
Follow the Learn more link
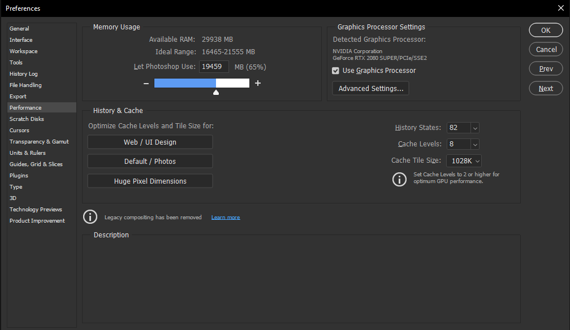click(226, 218)
